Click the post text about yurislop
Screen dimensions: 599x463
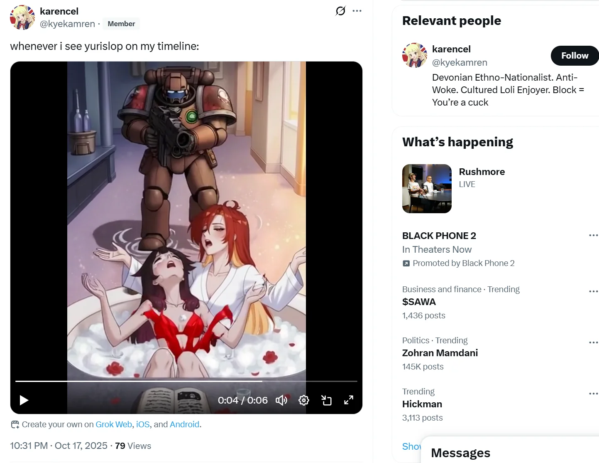105,46
